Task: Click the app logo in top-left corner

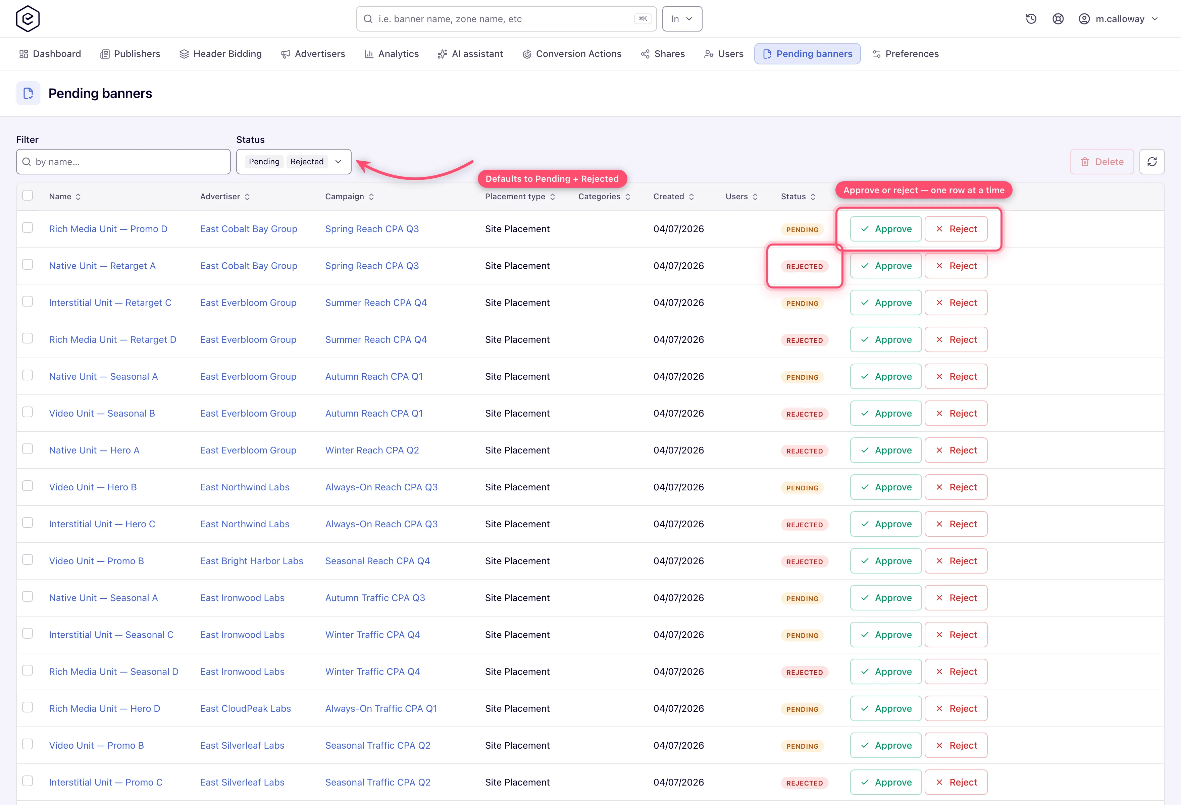Action: click(x=28, y=19)
